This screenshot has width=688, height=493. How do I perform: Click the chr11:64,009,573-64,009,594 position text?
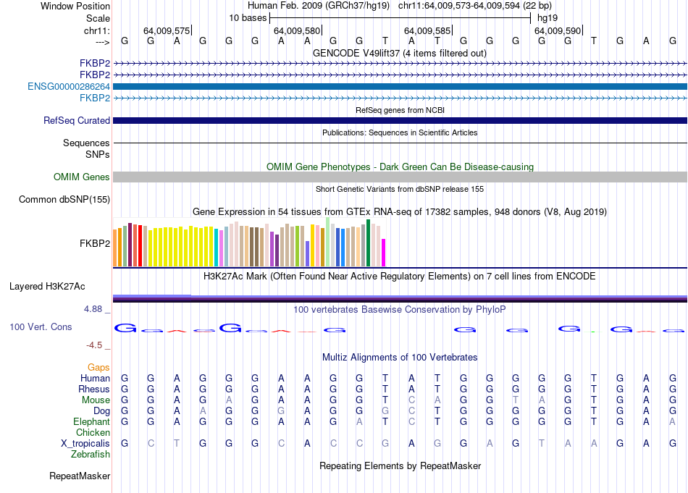click(475, 6)
